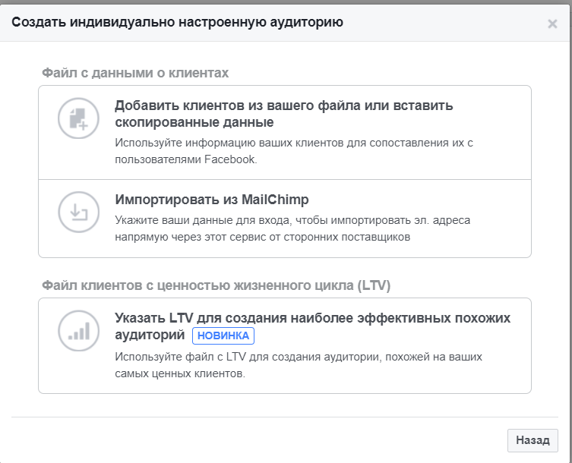Click the LTV bar chart icon

pos(79,331)
